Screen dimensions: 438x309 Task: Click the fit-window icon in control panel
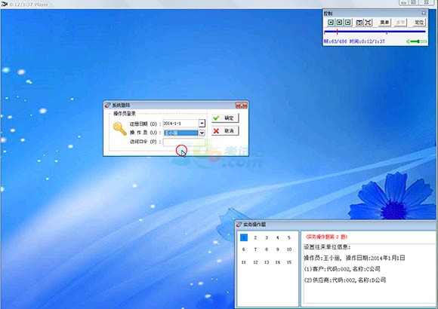[x=359, y=23]
